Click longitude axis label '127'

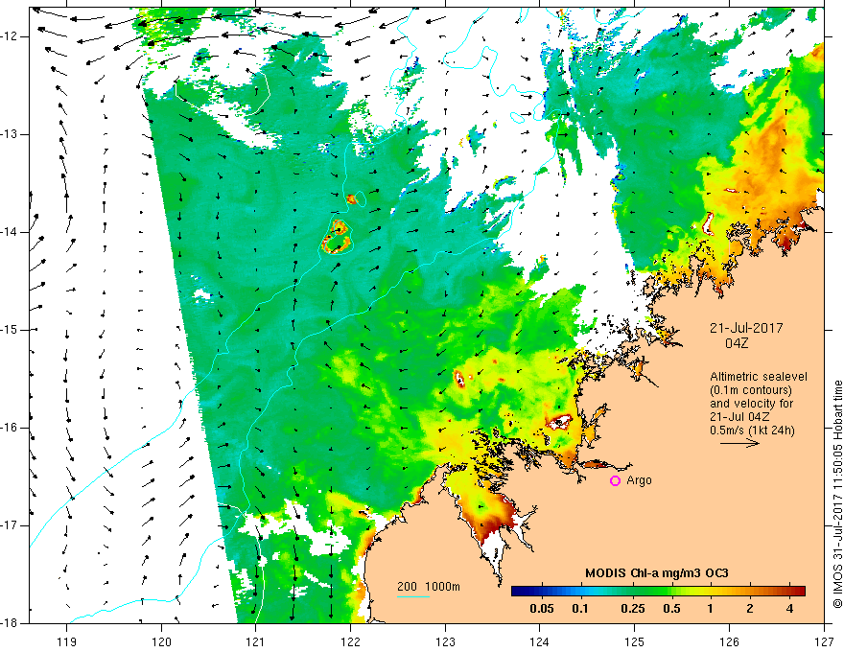(x=824, y=641)
